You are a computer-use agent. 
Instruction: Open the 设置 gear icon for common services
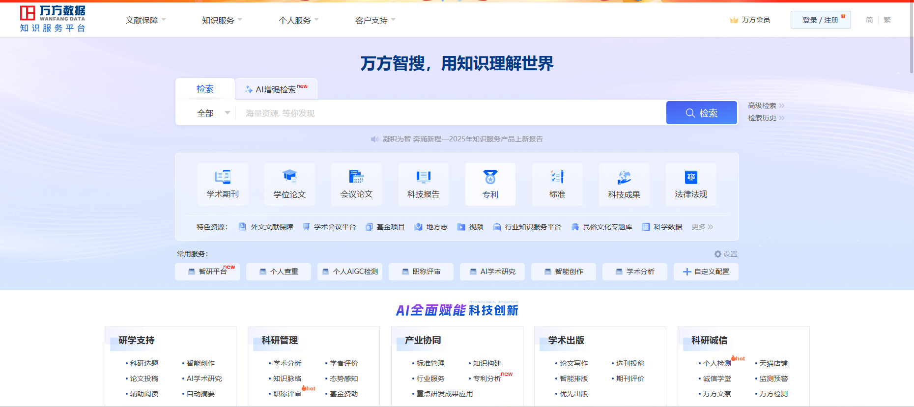(718, 254)
